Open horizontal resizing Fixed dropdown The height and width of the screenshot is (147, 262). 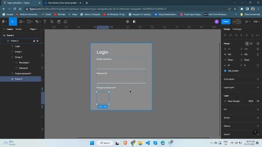point(231,60)
